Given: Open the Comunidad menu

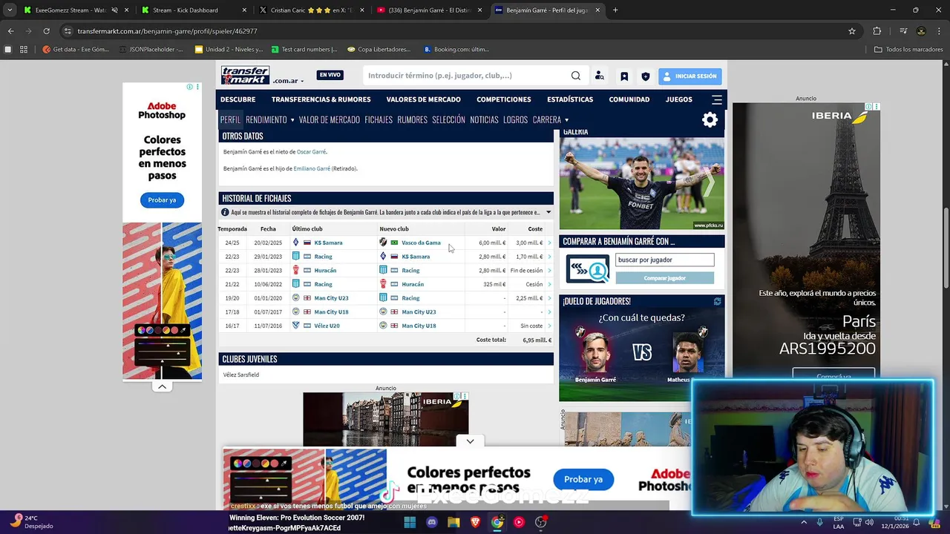Looking at the screenshot, I should point(629,99).
